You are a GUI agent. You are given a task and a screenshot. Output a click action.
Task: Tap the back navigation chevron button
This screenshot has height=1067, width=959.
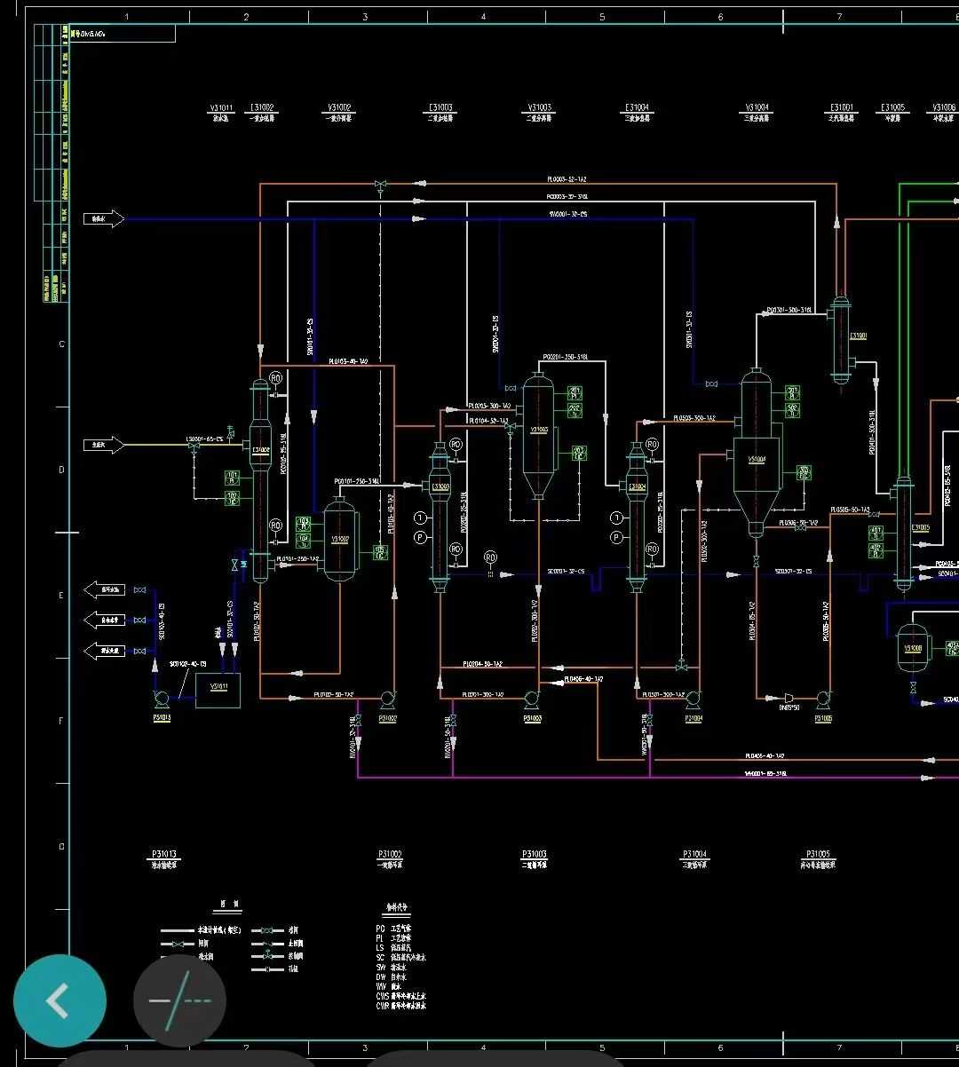pyautogui.click(x=59, y=1000)
